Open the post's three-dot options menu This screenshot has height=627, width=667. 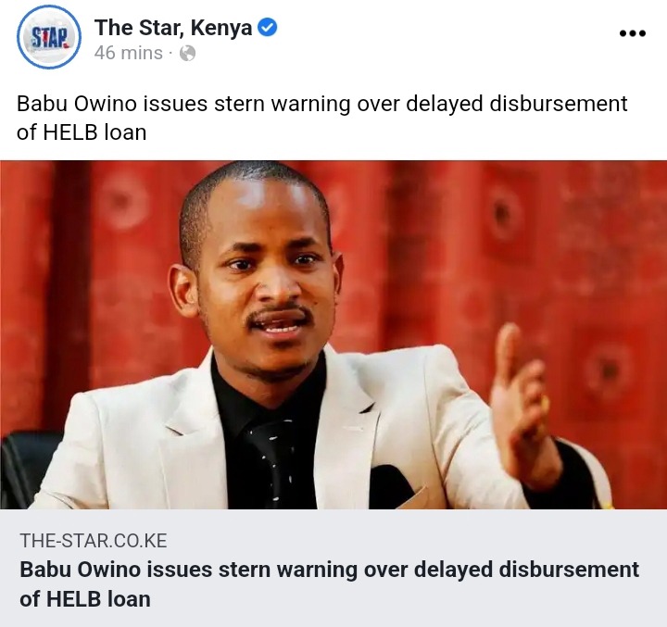pos(633,33)
